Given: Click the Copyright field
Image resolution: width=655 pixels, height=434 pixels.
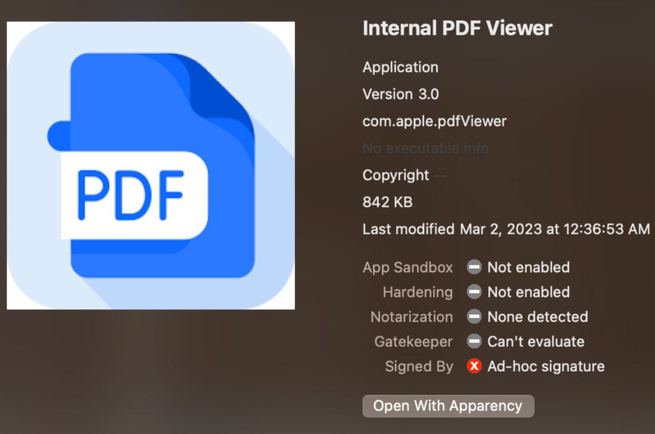Looking at the screenshot, I should [x=396, y=175].
